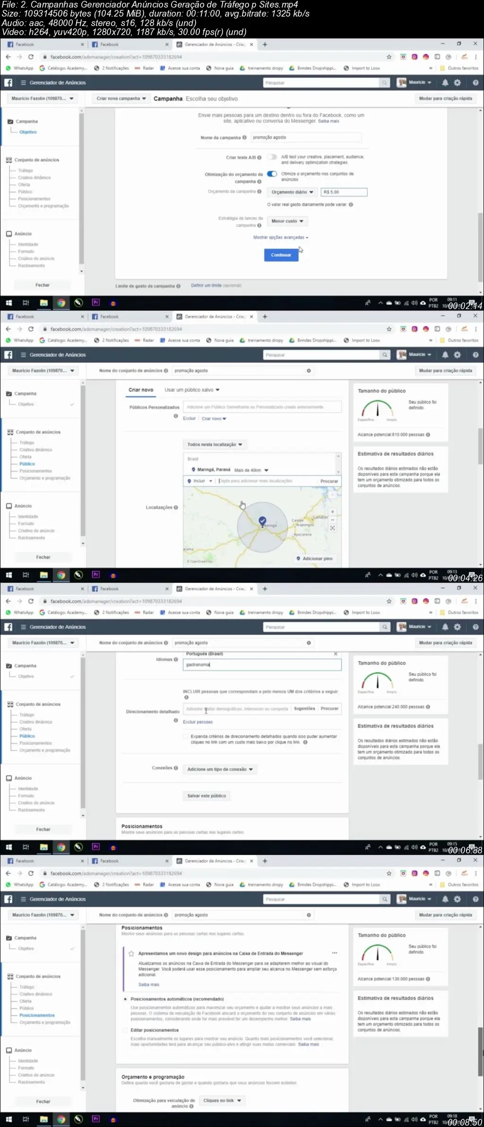This screenshot has height=1127, width=484.
Task: Open the WhatsApp bookmark in the 00:02:14 frame
Action: [x=19, y=68]
